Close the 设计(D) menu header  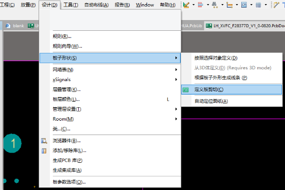click(49, 5)
